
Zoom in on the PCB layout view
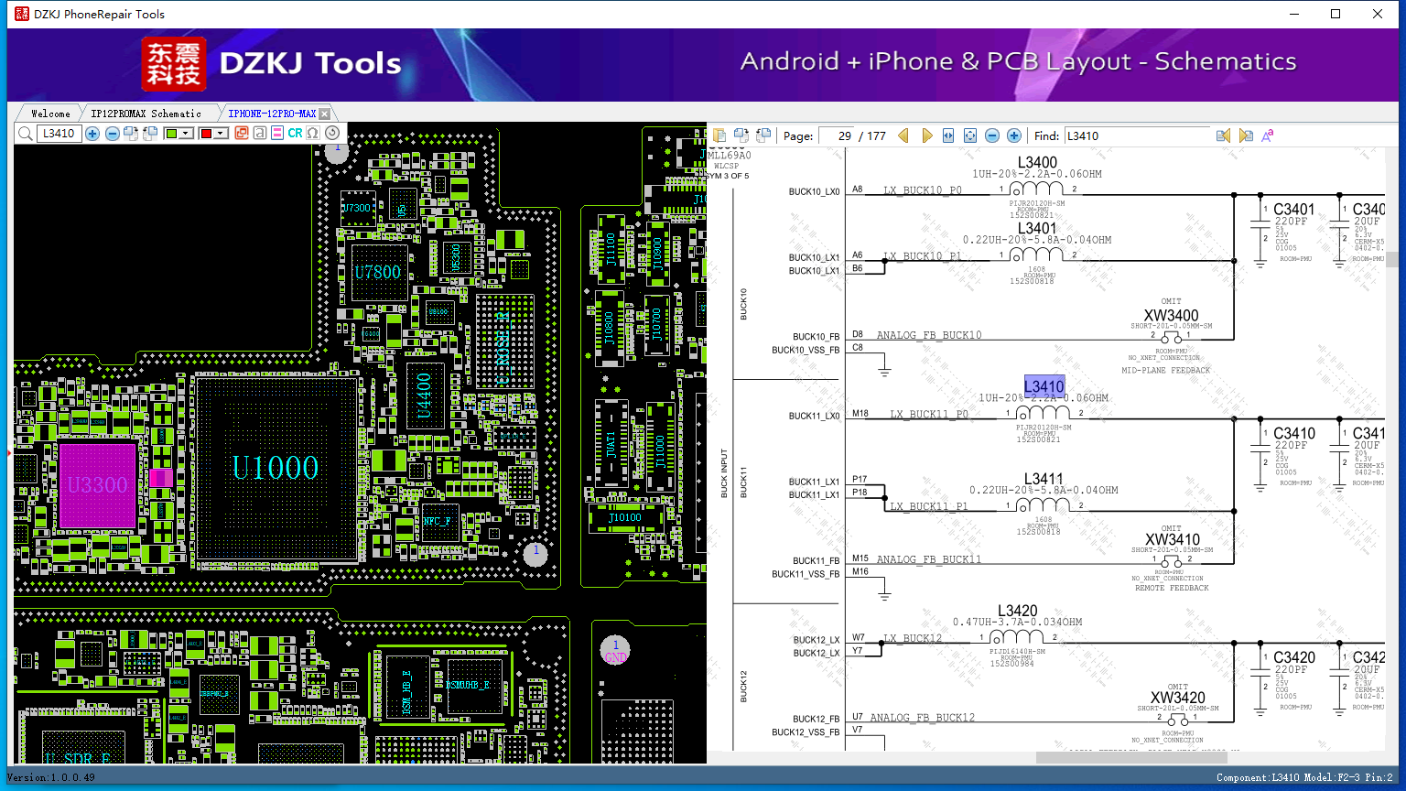click(92, 134)
